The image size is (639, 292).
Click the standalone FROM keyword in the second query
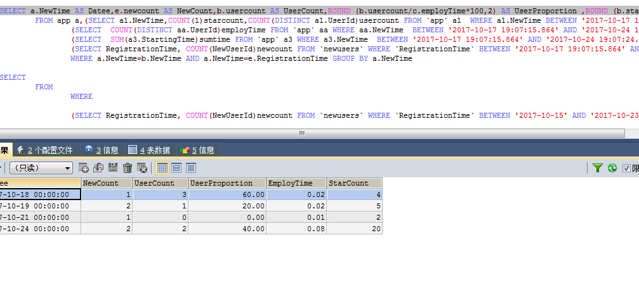click(44, 87)
